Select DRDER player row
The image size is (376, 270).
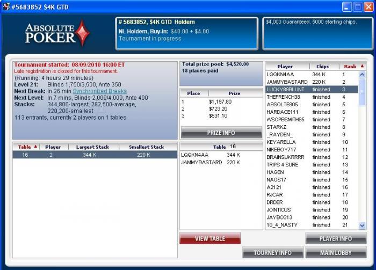(312, 202)
